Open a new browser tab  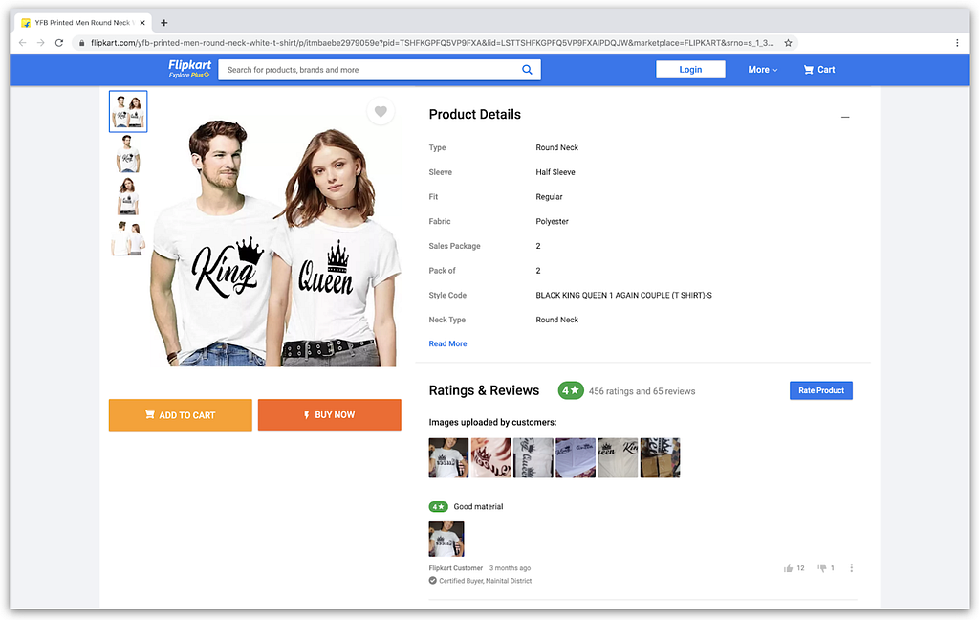[x=163, y=23]
